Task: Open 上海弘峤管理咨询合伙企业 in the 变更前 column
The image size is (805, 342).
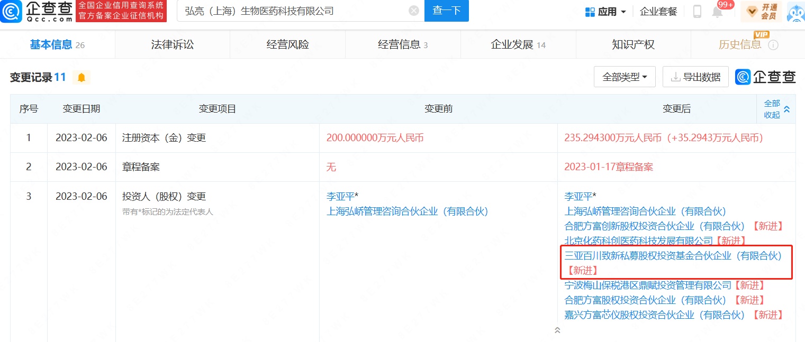Action: click(x=407, y=211)
